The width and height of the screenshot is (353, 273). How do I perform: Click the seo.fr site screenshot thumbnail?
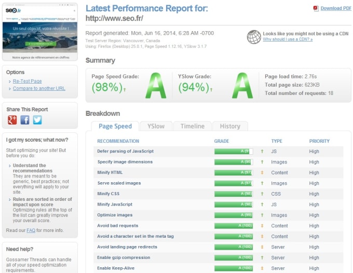tap(40, 32)
